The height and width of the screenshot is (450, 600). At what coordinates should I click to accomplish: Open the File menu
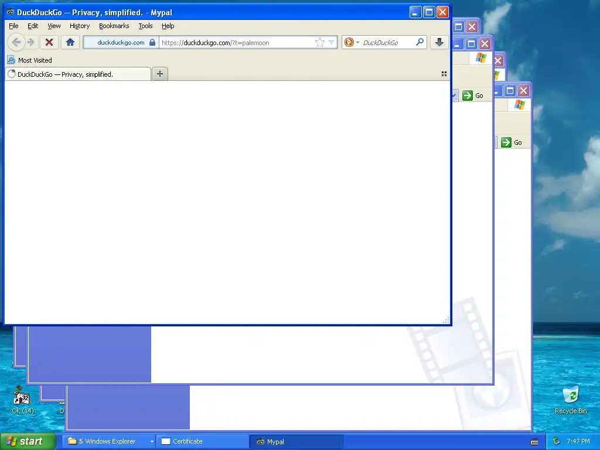(x=13, y=26)
